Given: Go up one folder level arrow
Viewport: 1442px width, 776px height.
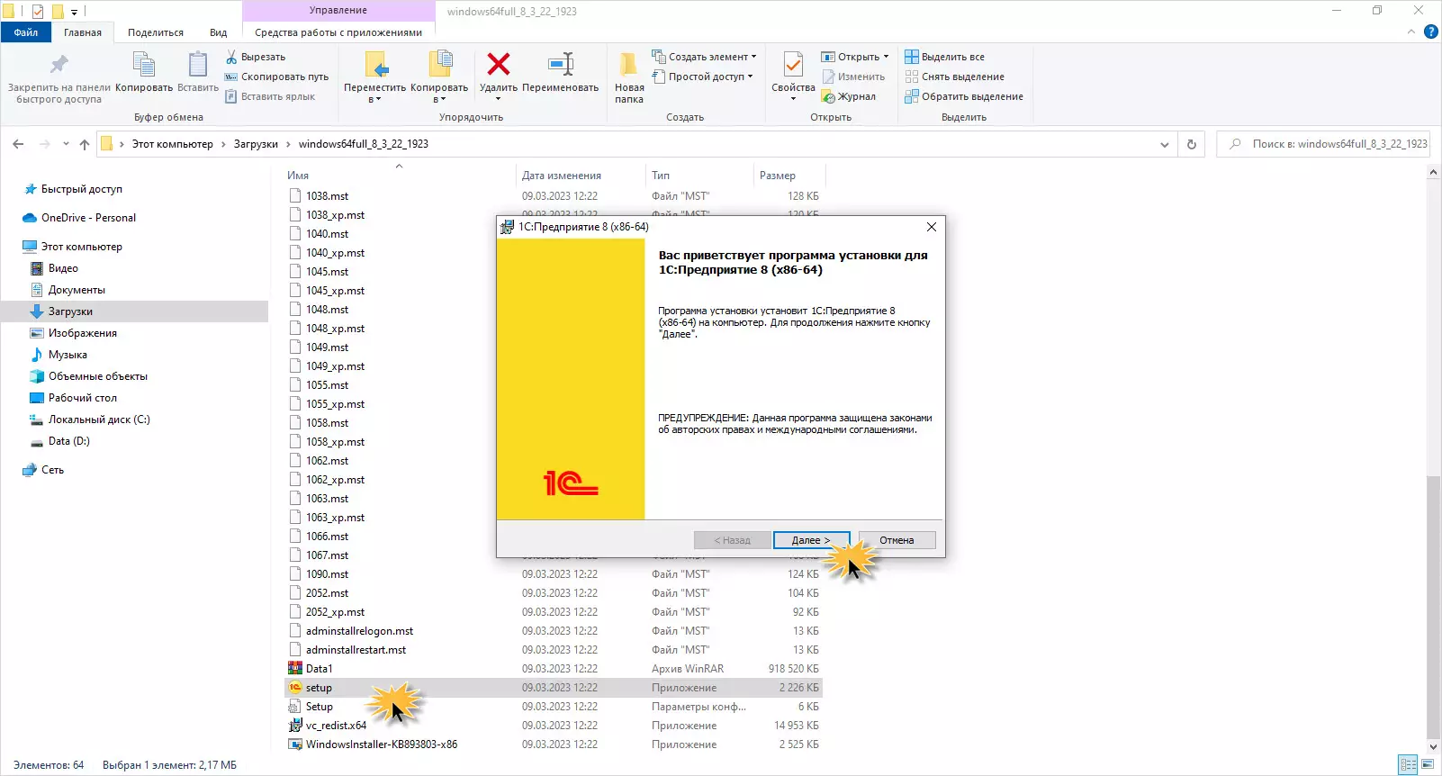Looking at the screenshot, I should (85, 144).
